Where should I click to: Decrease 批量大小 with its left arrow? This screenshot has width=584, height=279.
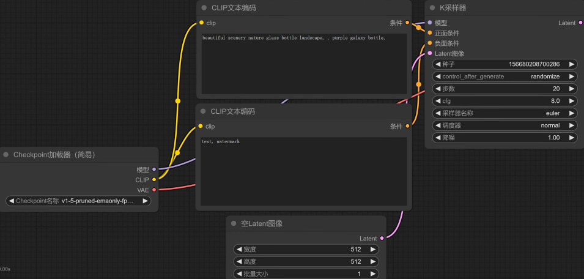point(239,273)
